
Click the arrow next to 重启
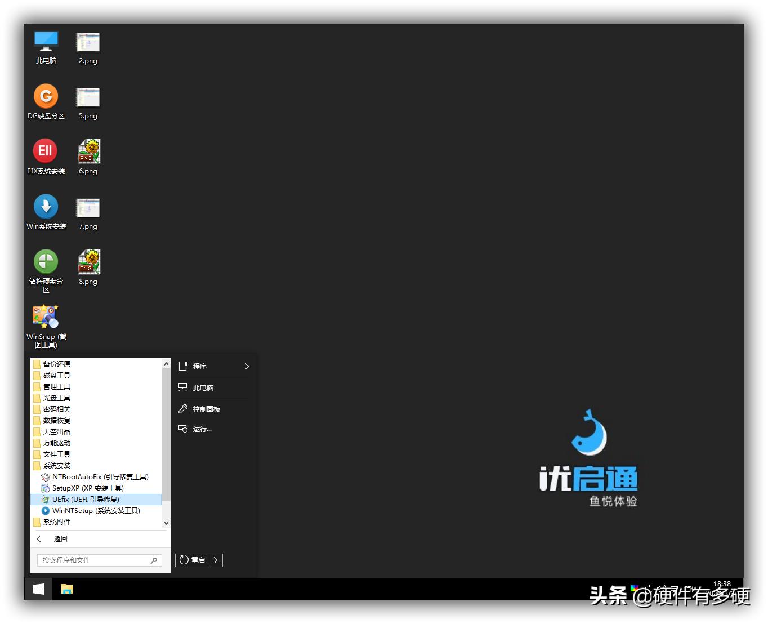click(x=216, y=560)
